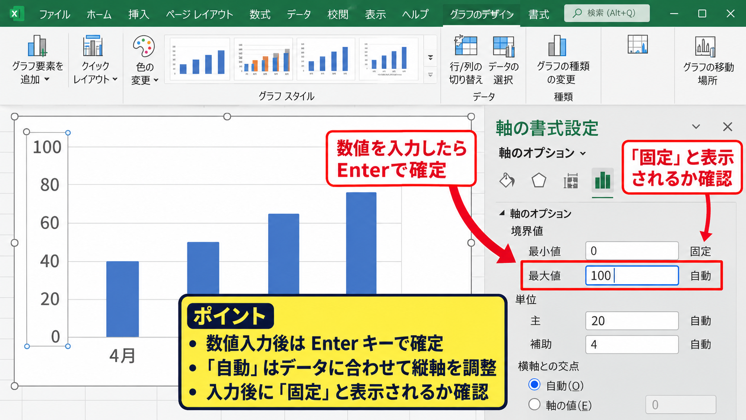
Task: Choose the first chart style thumbnail
Action: (x=199, y=59)
